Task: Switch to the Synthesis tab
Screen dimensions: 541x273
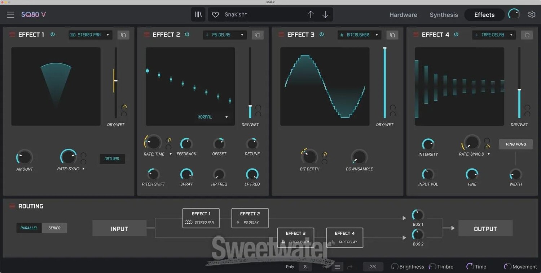Action: 444,15
